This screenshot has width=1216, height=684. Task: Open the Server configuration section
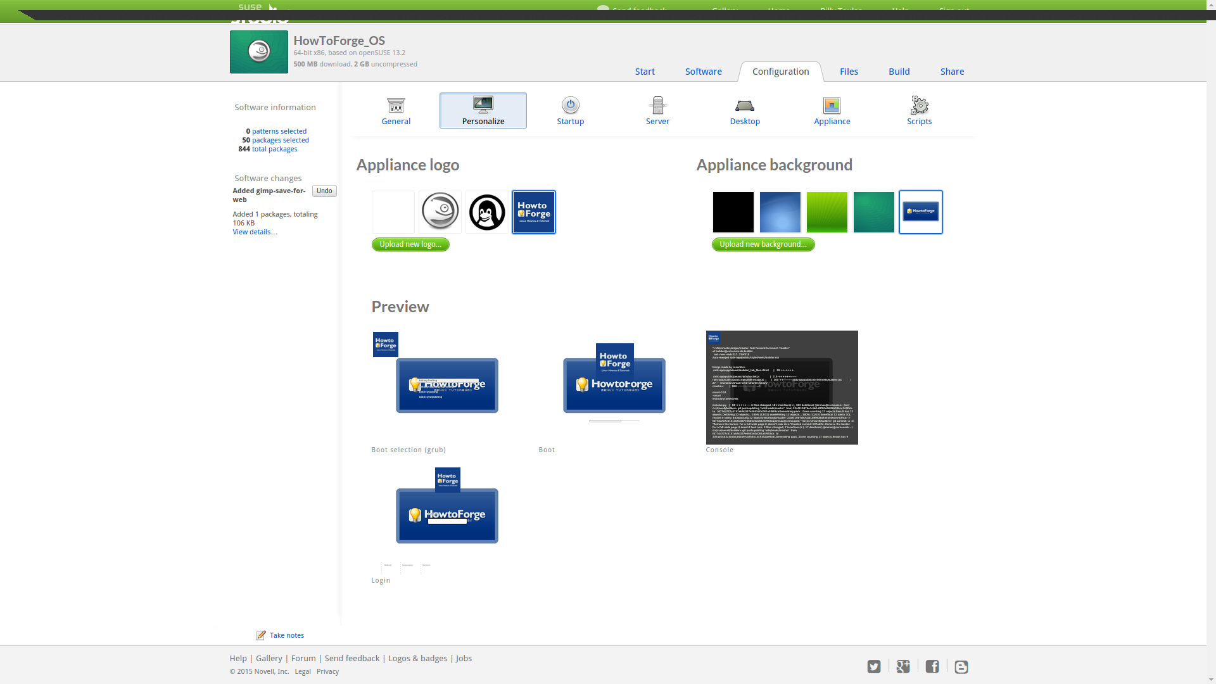(657, 111)
